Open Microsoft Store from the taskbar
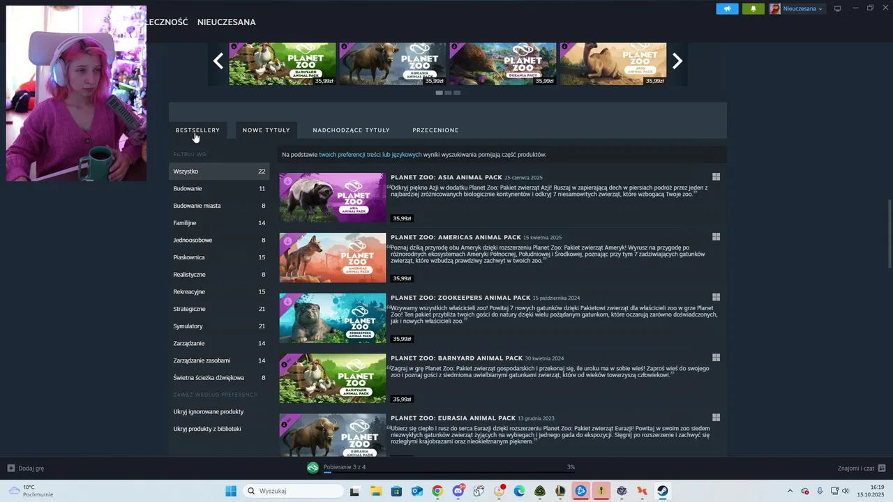Image resolution: width=893 pixels, height=502 pixels. 396,491
